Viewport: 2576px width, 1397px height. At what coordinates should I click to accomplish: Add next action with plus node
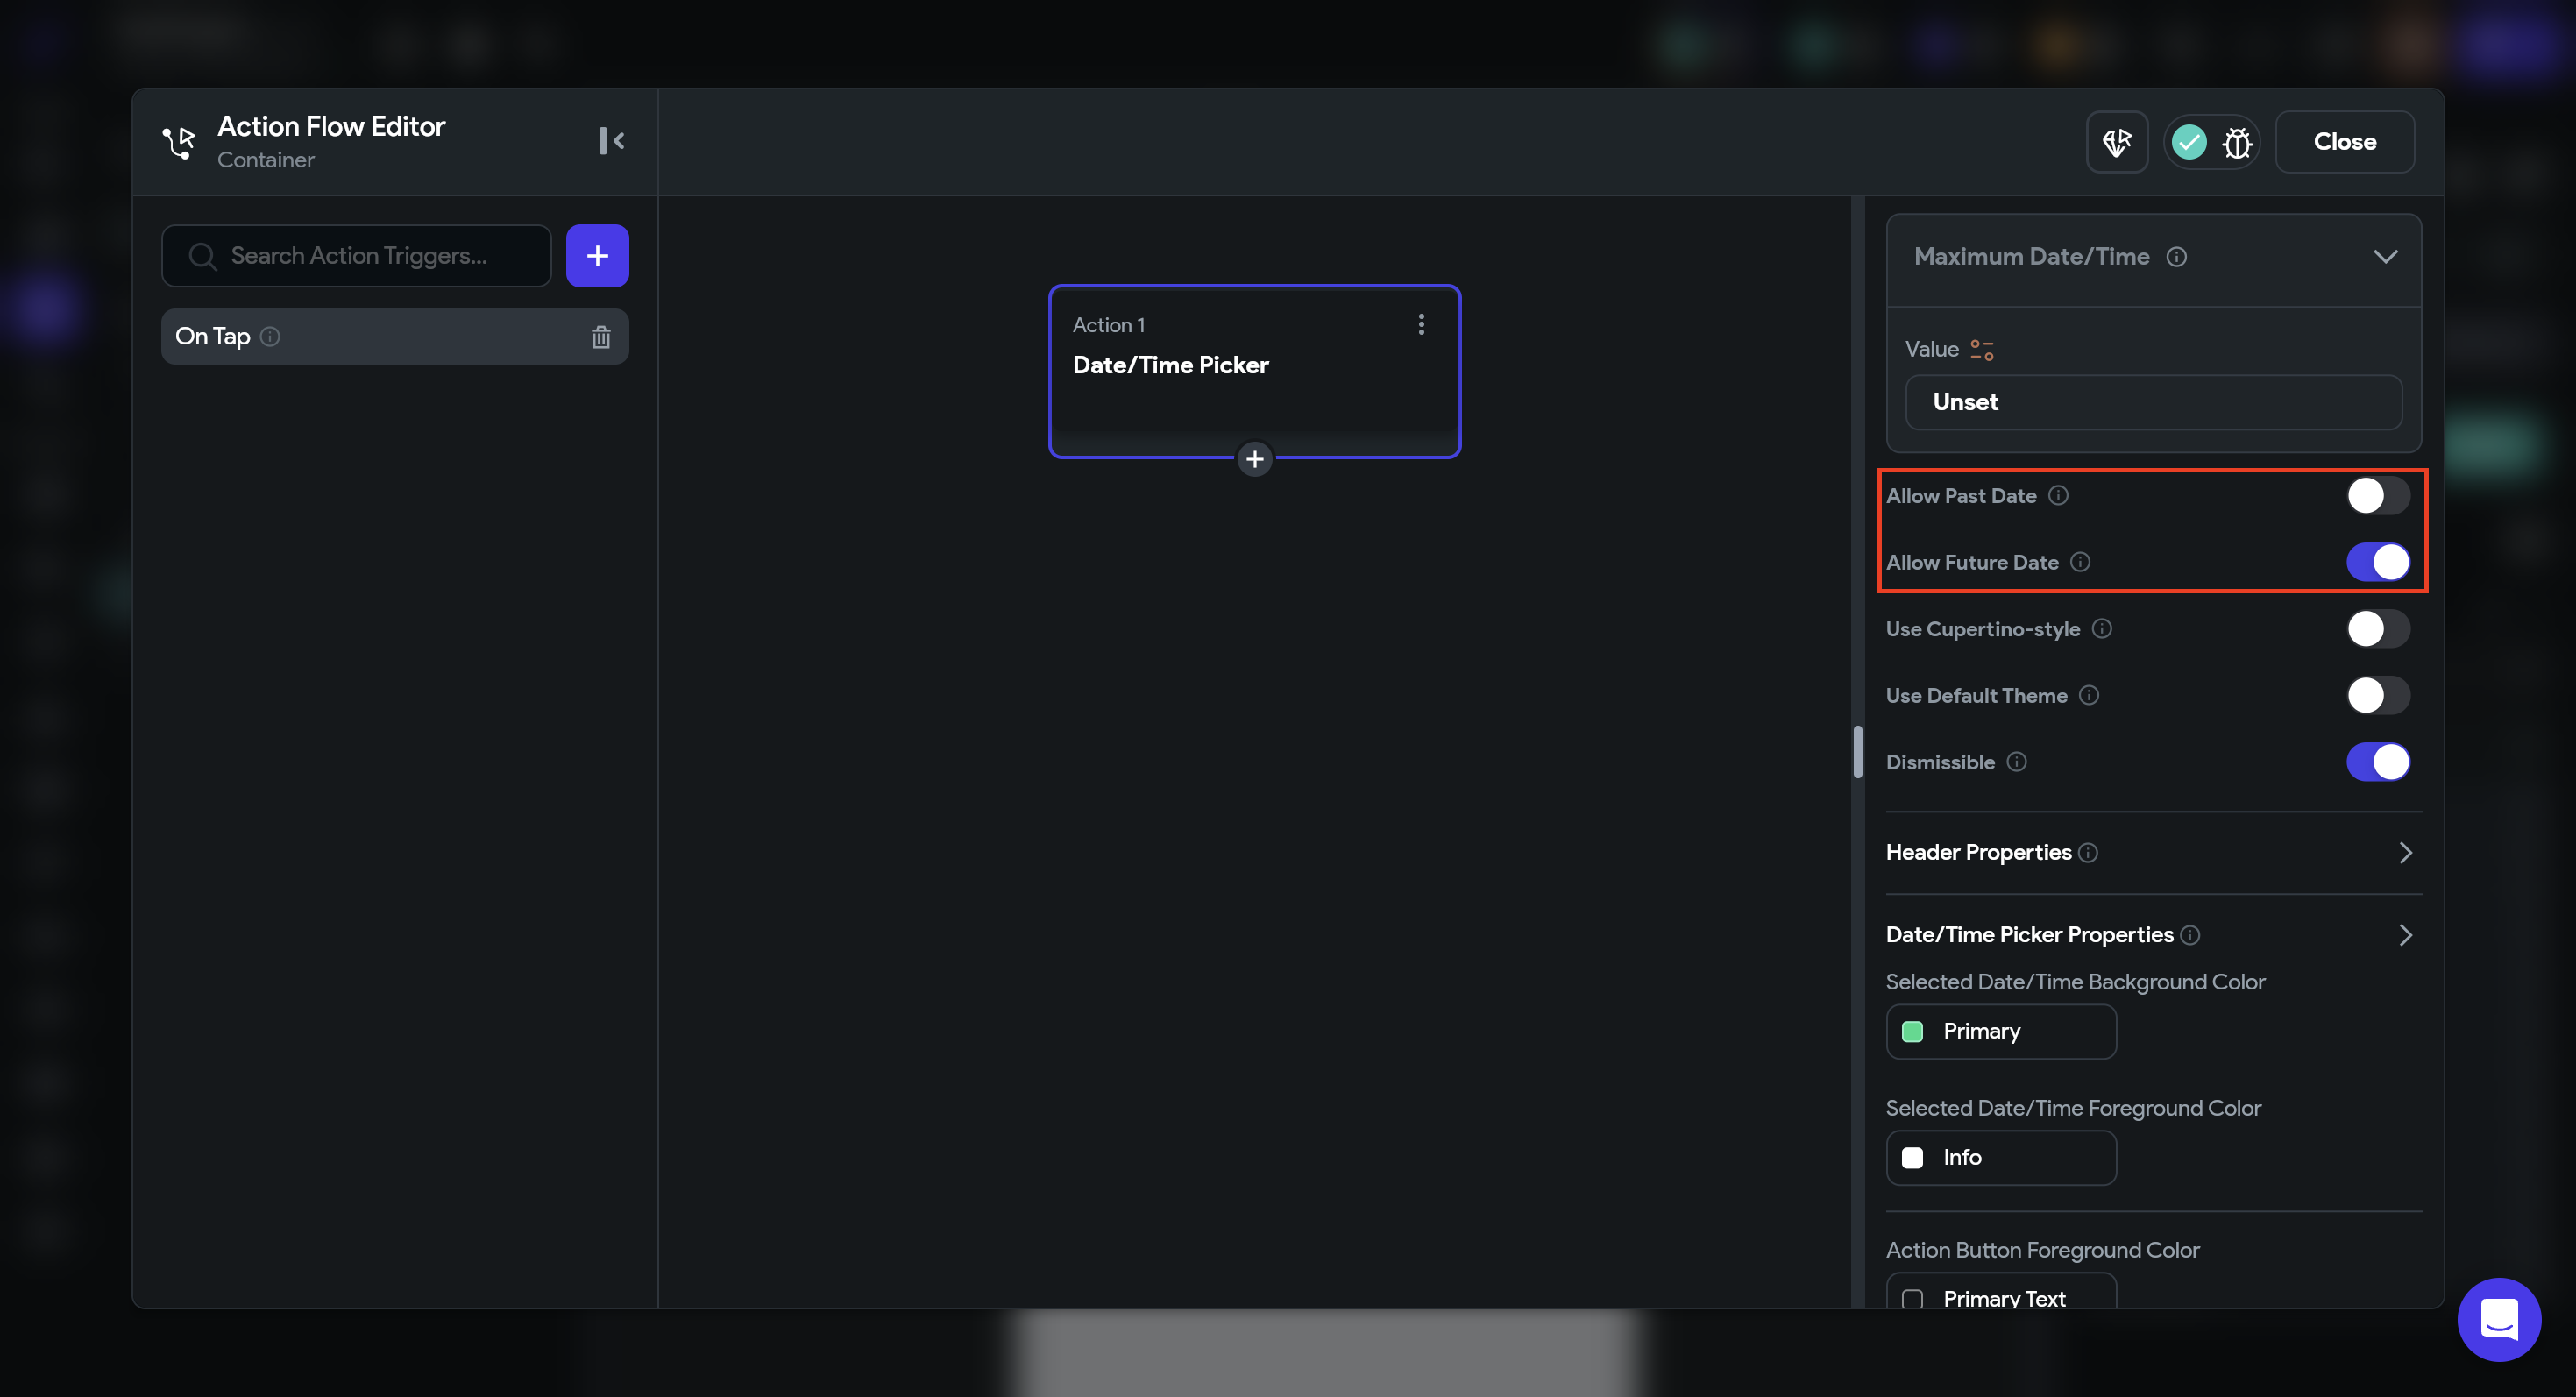[1254, 459]
